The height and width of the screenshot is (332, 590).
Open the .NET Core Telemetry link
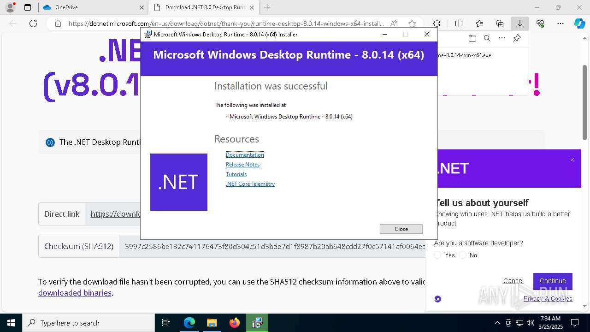(x=250, y=184)
